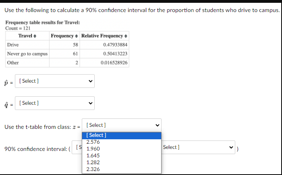282x175 pixels.
Task: Collapse the open z value dropdown
Action: click(x=121, y=125)
